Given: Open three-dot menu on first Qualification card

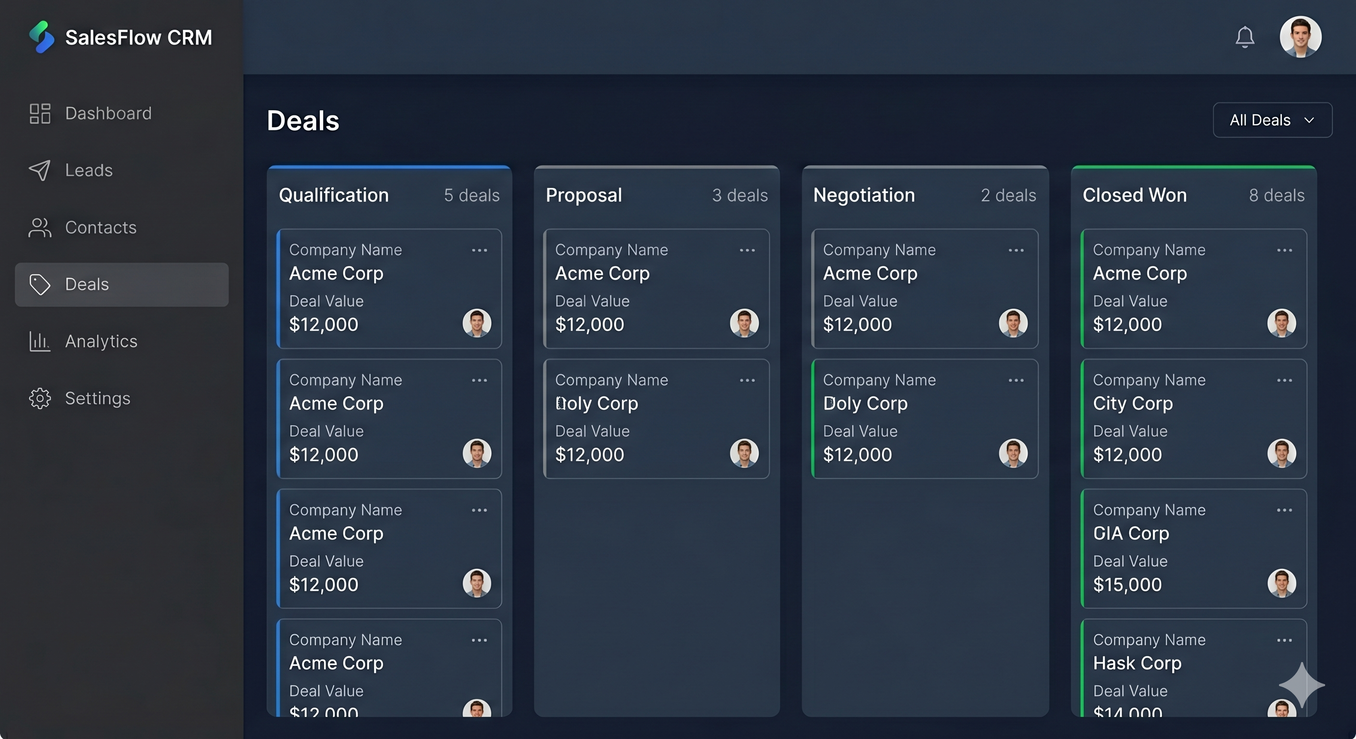Looking at the screenshot, I should tap(480, 250).
